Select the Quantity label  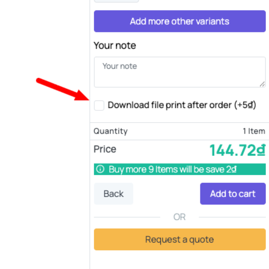[111, 131]
